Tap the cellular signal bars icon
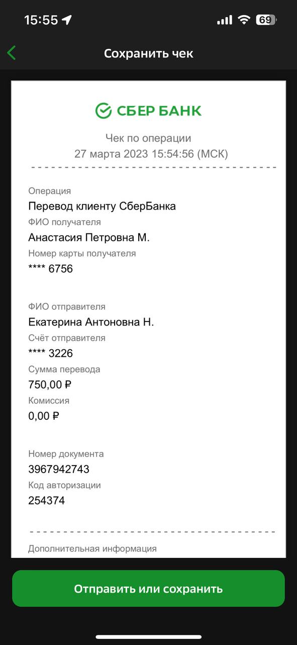The height and width of the screenshot is (645, 297). [x=225, y=20]
